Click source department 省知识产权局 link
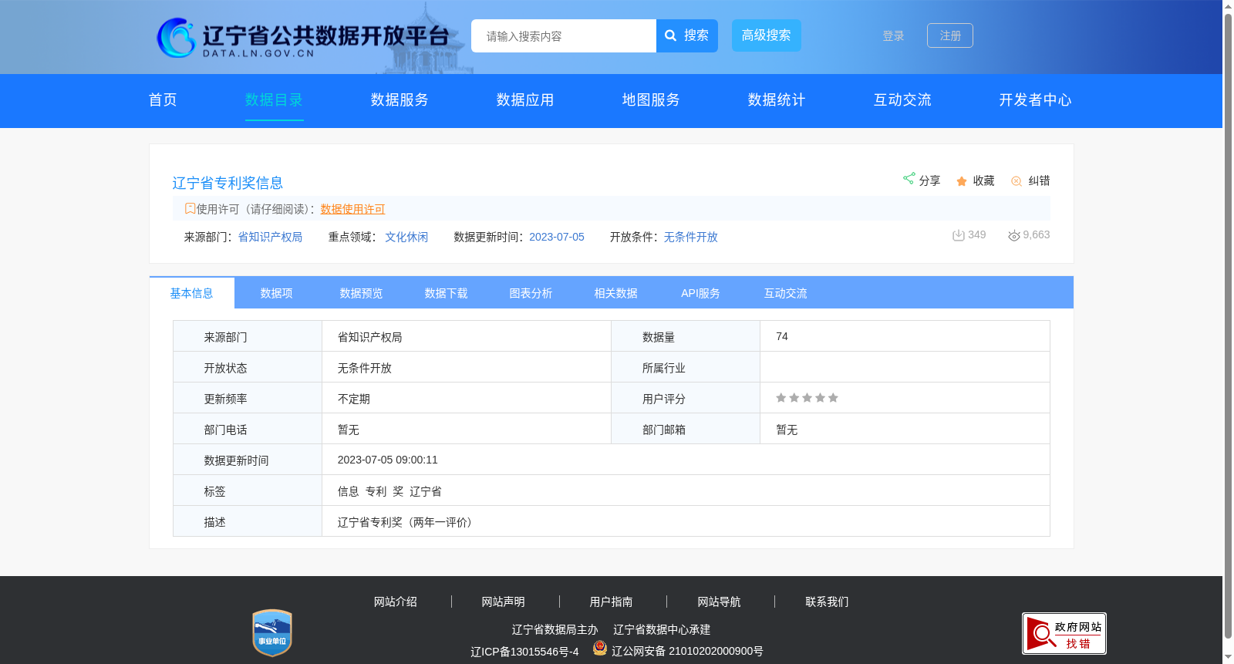 point(270,237)
